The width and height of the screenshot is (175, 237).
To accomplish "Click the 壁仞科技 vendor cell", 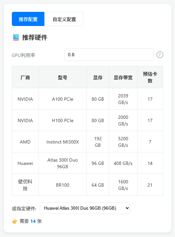I will coord(25,185).
